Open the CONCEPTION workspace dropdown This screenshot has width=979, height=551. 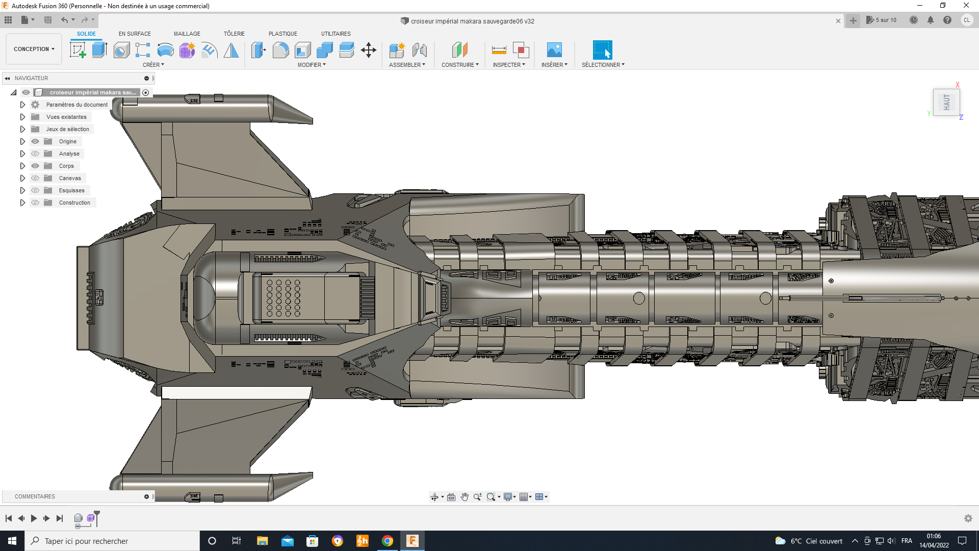pos(34,49)
